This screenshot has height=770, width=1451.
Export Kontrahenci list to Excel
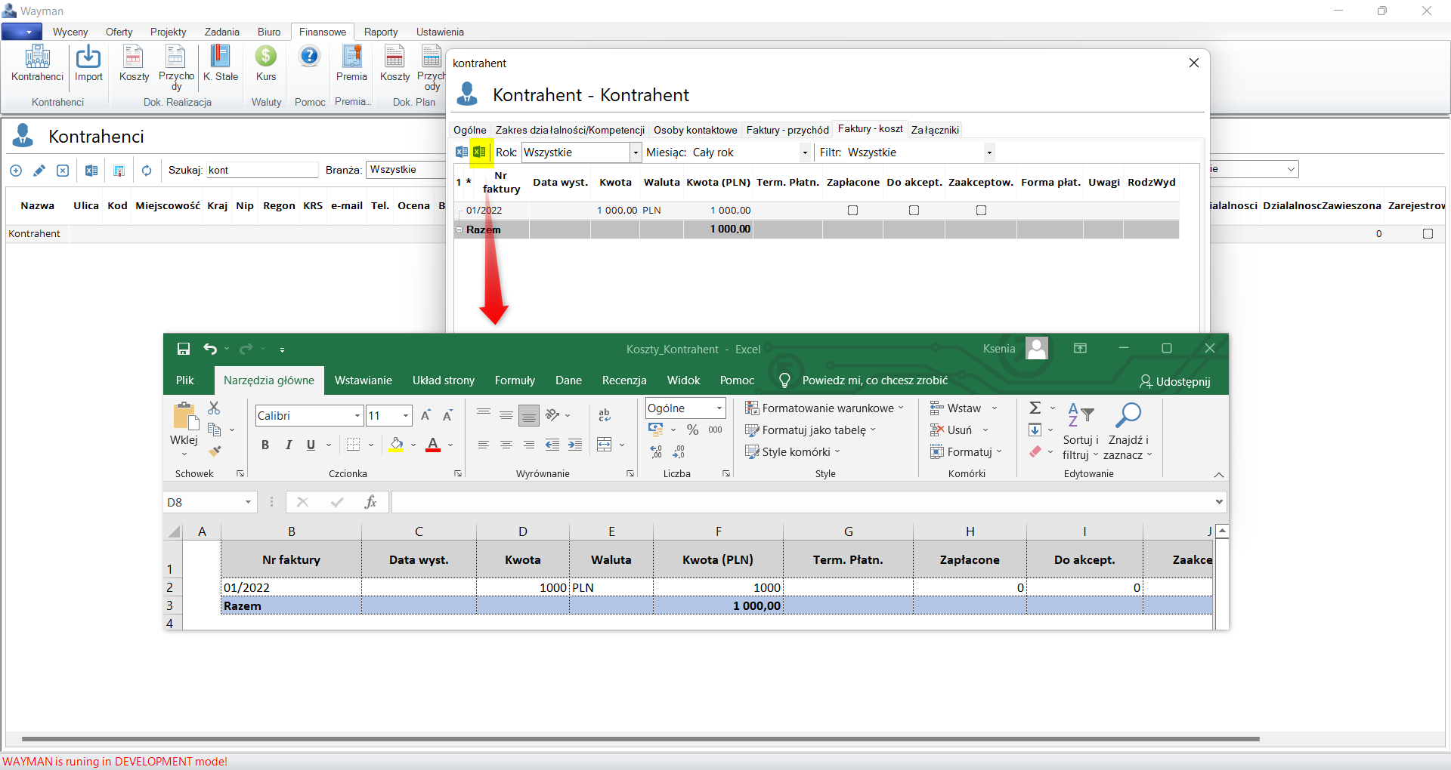91,171
